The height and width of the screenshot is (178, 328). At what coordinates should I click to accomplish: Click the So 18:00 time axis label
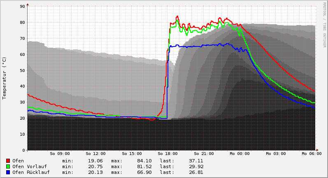pyautogui.click(x=167, y=154)
